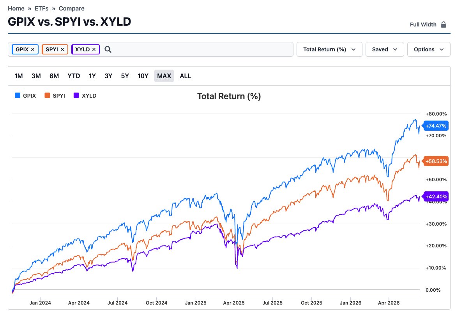
Task: Click the Full Width lock icon
Action: click(x=444, y=25)
